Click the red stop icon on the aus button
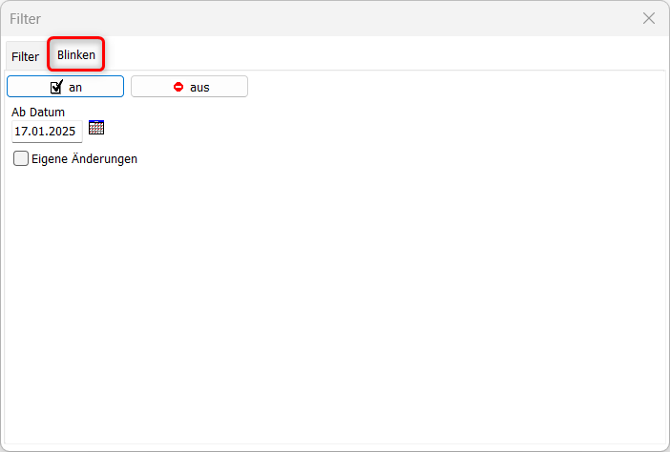Viewport: 670px width, 452px height. click(x=178, y=87)
